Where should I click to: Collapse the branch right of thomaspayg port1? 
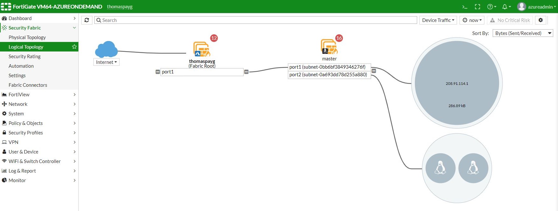[x=246, y=72]
